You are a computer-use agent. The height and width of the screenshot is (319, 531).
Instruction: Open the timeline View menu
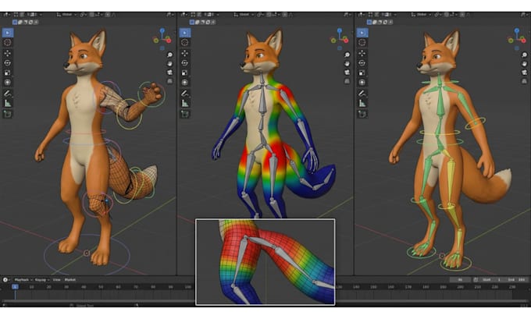click(56, 280)
